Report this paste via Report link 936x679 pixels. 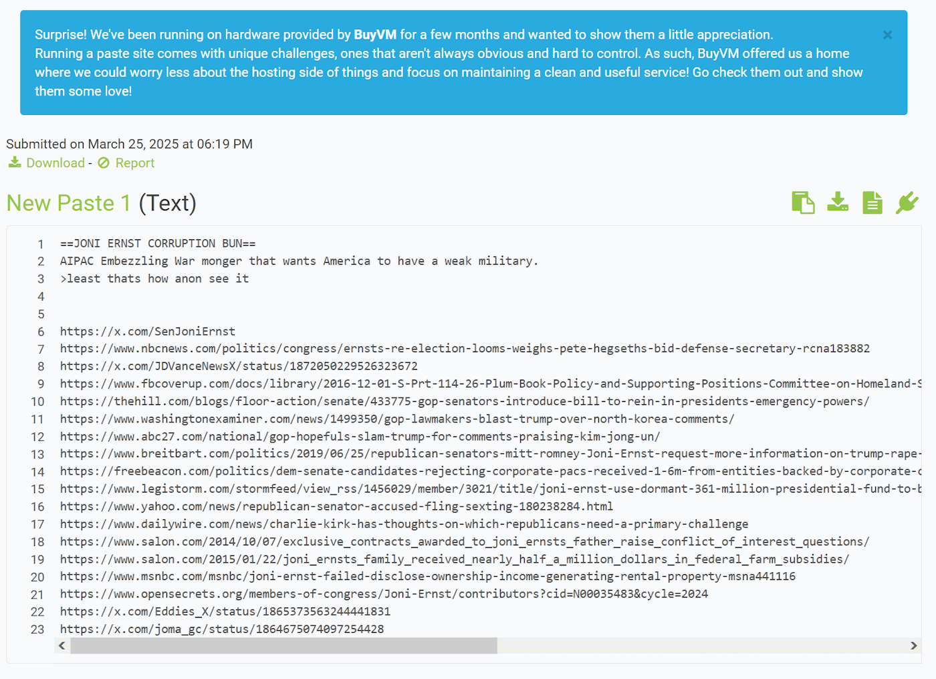pyautogui.click(x=134, y=163)
